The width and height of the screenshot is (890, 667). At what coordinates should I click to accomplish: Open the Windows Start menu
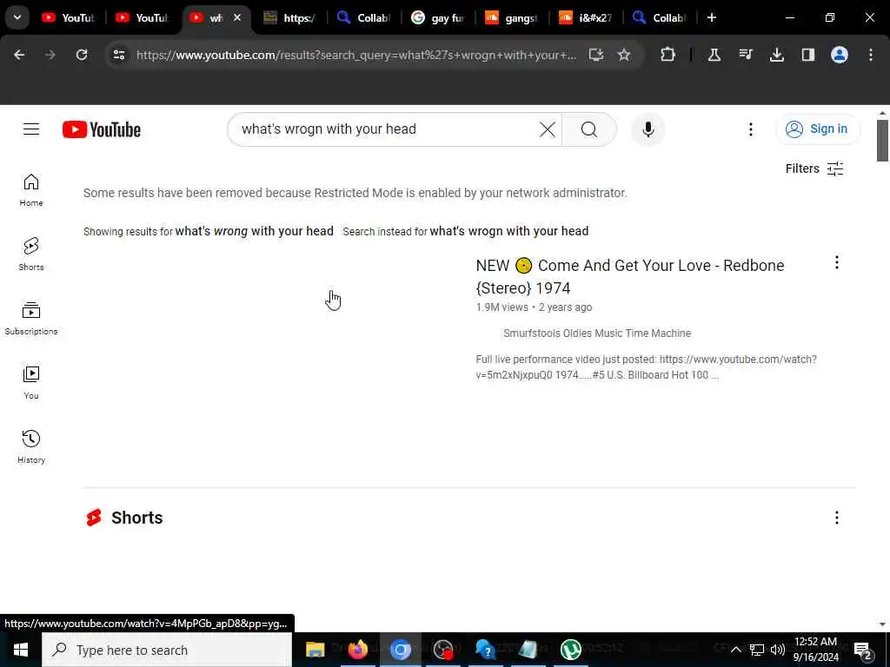coord(21,650)
